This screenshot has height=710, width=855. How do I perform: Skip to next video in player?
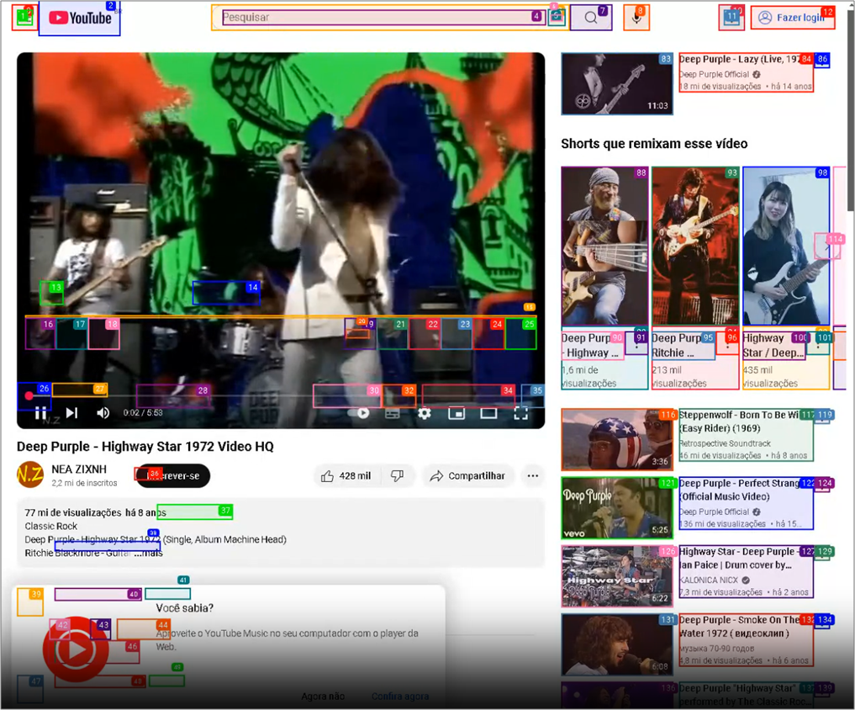coord(71,412)
